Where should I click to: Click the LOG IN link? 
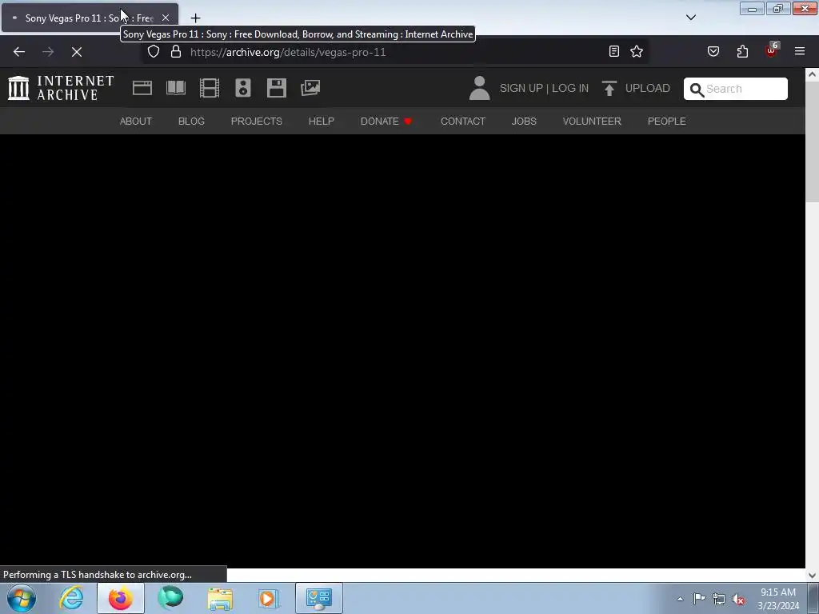pyautogui.click(x=570, y=88)
